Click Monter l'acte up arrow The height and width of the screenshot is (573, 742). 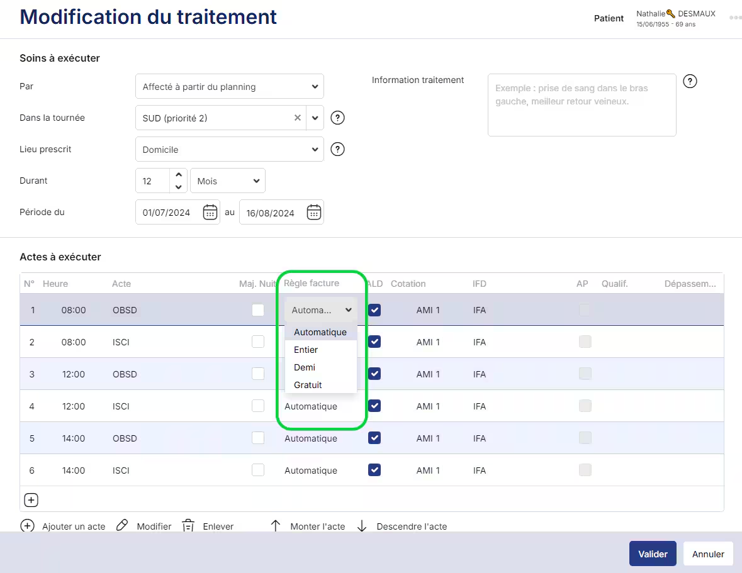[x=275, y=526]
